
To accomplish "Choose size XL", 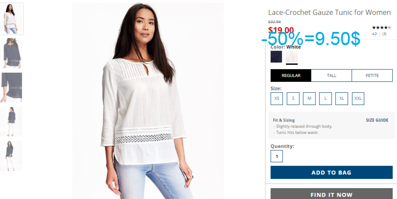I will 342,98.
